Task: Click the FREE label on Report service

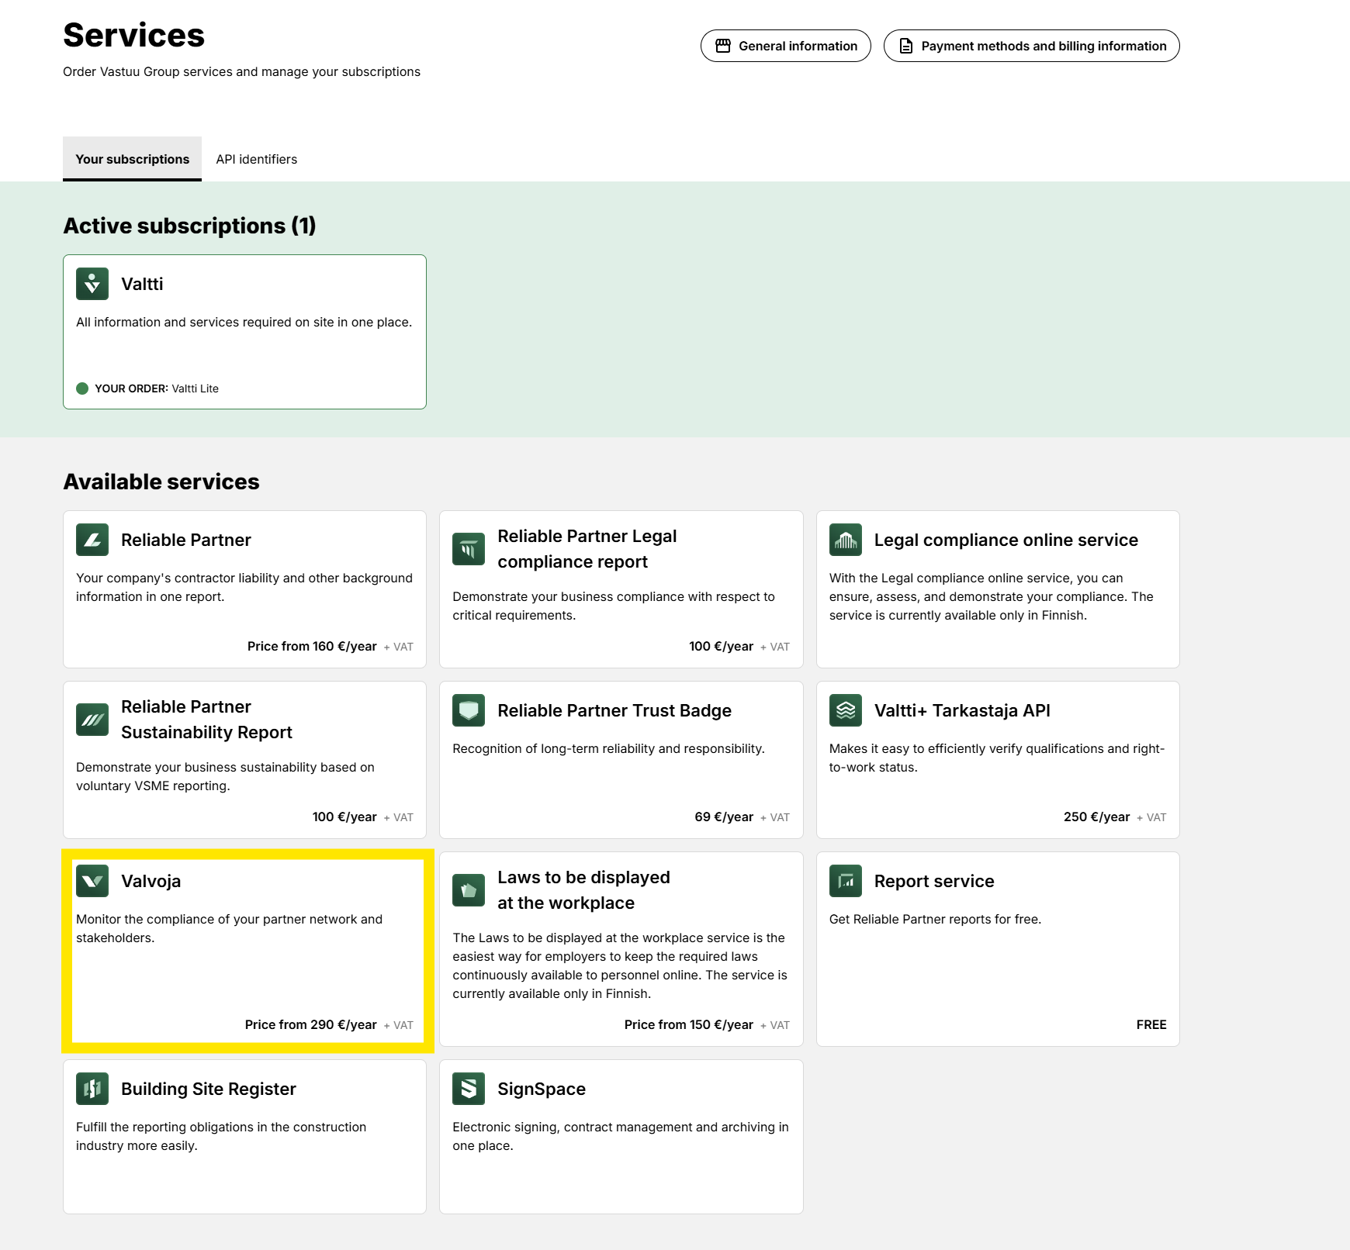Action: pyautogui.click(x=1151, y=1024)
